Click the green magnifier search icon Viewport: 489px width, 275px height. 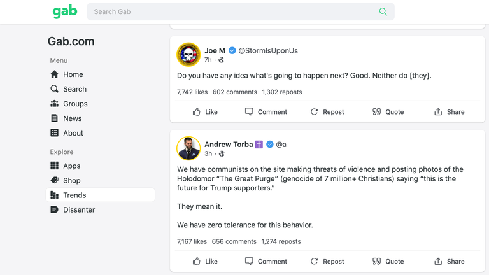(383, 11)
